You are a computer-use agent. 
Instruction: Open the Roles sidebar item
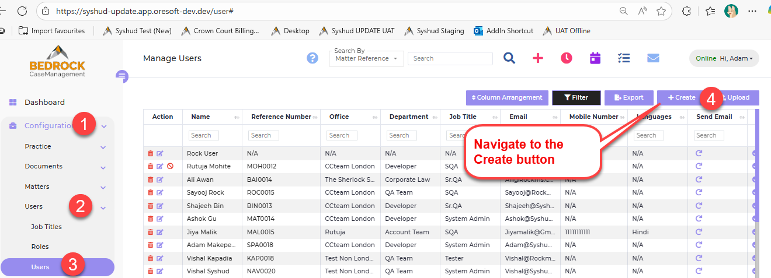pyautogui.click(x=40, y=247)
